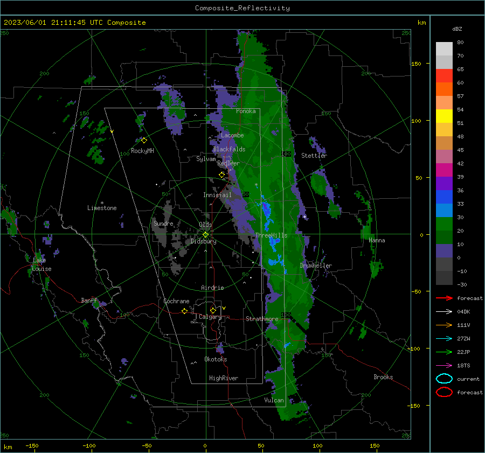Viewport: 485px width, 453px height.
Task: Click the purple swatch above 36 dBZ
Action: [444, 183]
